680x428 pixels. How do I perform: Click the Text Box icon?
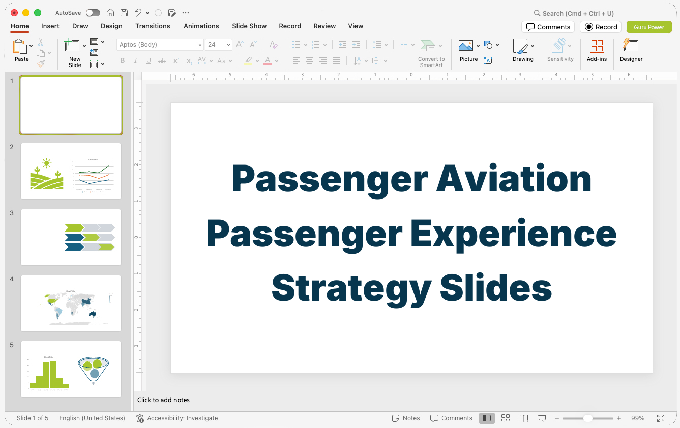click(488, 61)
